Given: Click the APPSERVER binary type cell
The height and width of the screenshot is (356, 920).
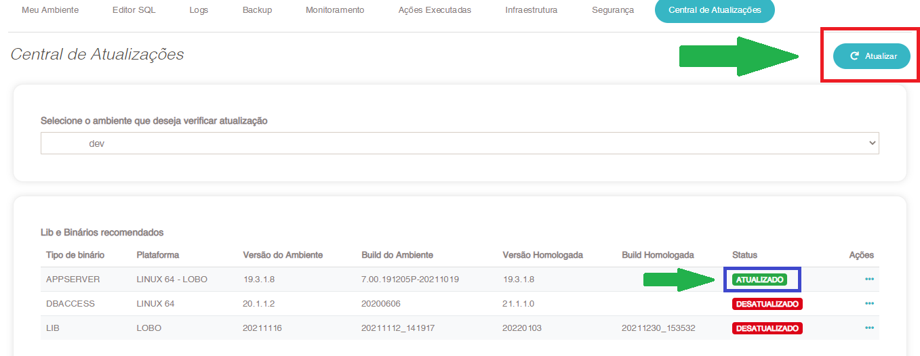Looking at the screenshot, I should [x=73, y=280].
